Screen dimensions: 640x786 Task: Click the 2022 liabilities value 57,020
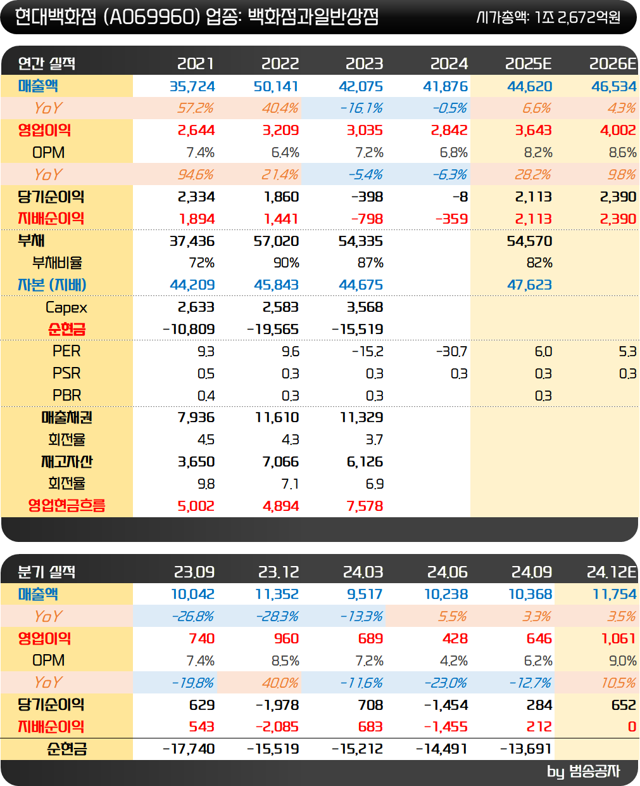click(x=276, y=242)
